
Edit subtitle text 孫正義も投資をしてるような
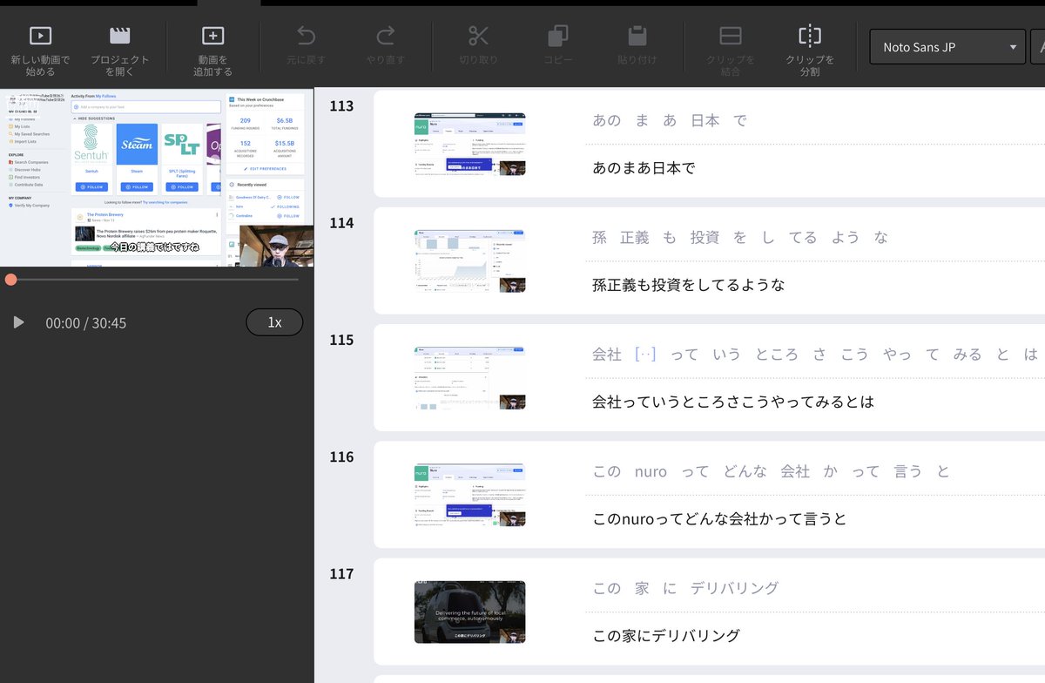688,285
